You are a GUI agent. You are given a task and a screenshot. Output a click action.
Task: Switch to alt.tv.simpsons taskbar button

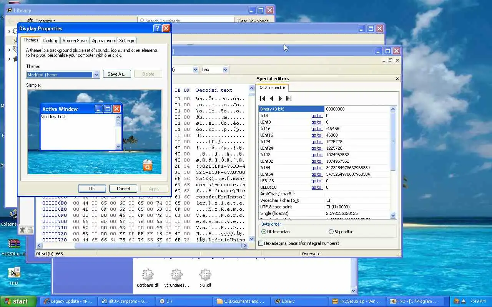(x=126, y=301)
